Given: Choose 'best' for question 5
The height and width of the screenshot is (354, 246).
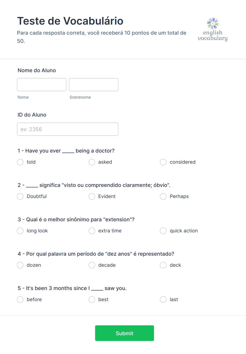Looking at the screenshot, I should 92,300.
